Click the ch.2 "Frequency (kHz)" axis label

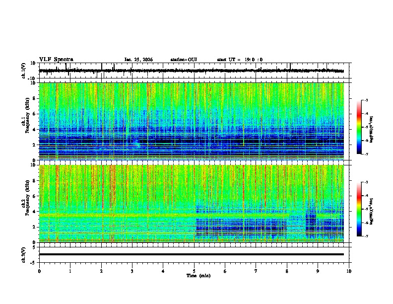27,197
